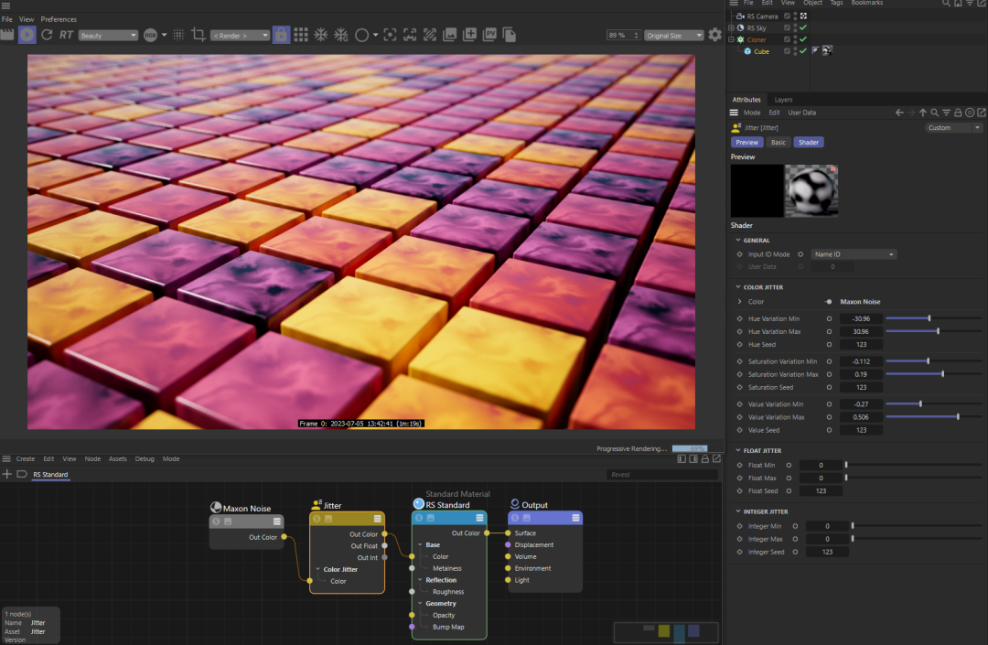The image size is (988, 645).
Task: Open the Input ID Mode Name ID dropdown
Action: (x=853, y=253)
